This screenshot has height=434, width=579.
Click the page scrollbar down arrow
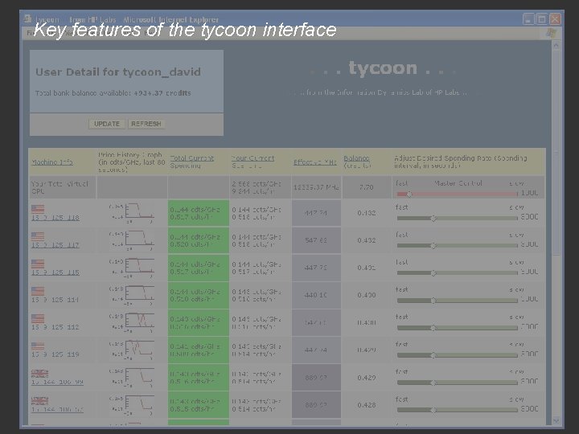pos(556,420)
